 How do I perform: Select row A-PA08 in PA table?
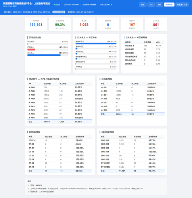pyautogui.click(x=60, y=99)
